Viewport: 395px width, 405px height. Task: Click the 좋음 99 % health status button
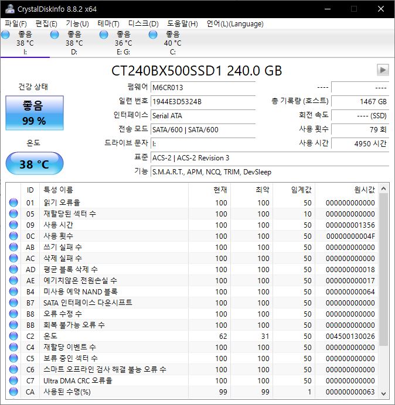pyautogui.click(x=35, y=113)
